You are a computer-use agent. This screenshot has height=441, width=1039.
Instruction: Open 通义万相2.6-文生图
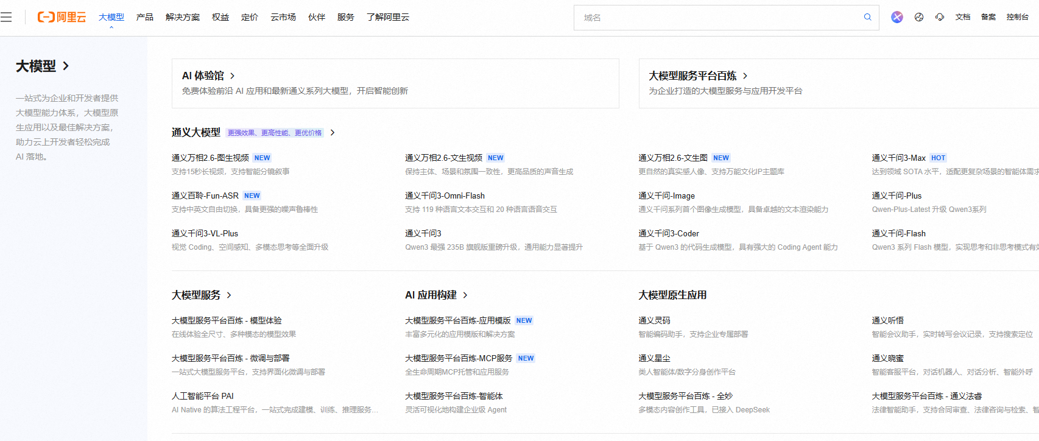(673, 158)
